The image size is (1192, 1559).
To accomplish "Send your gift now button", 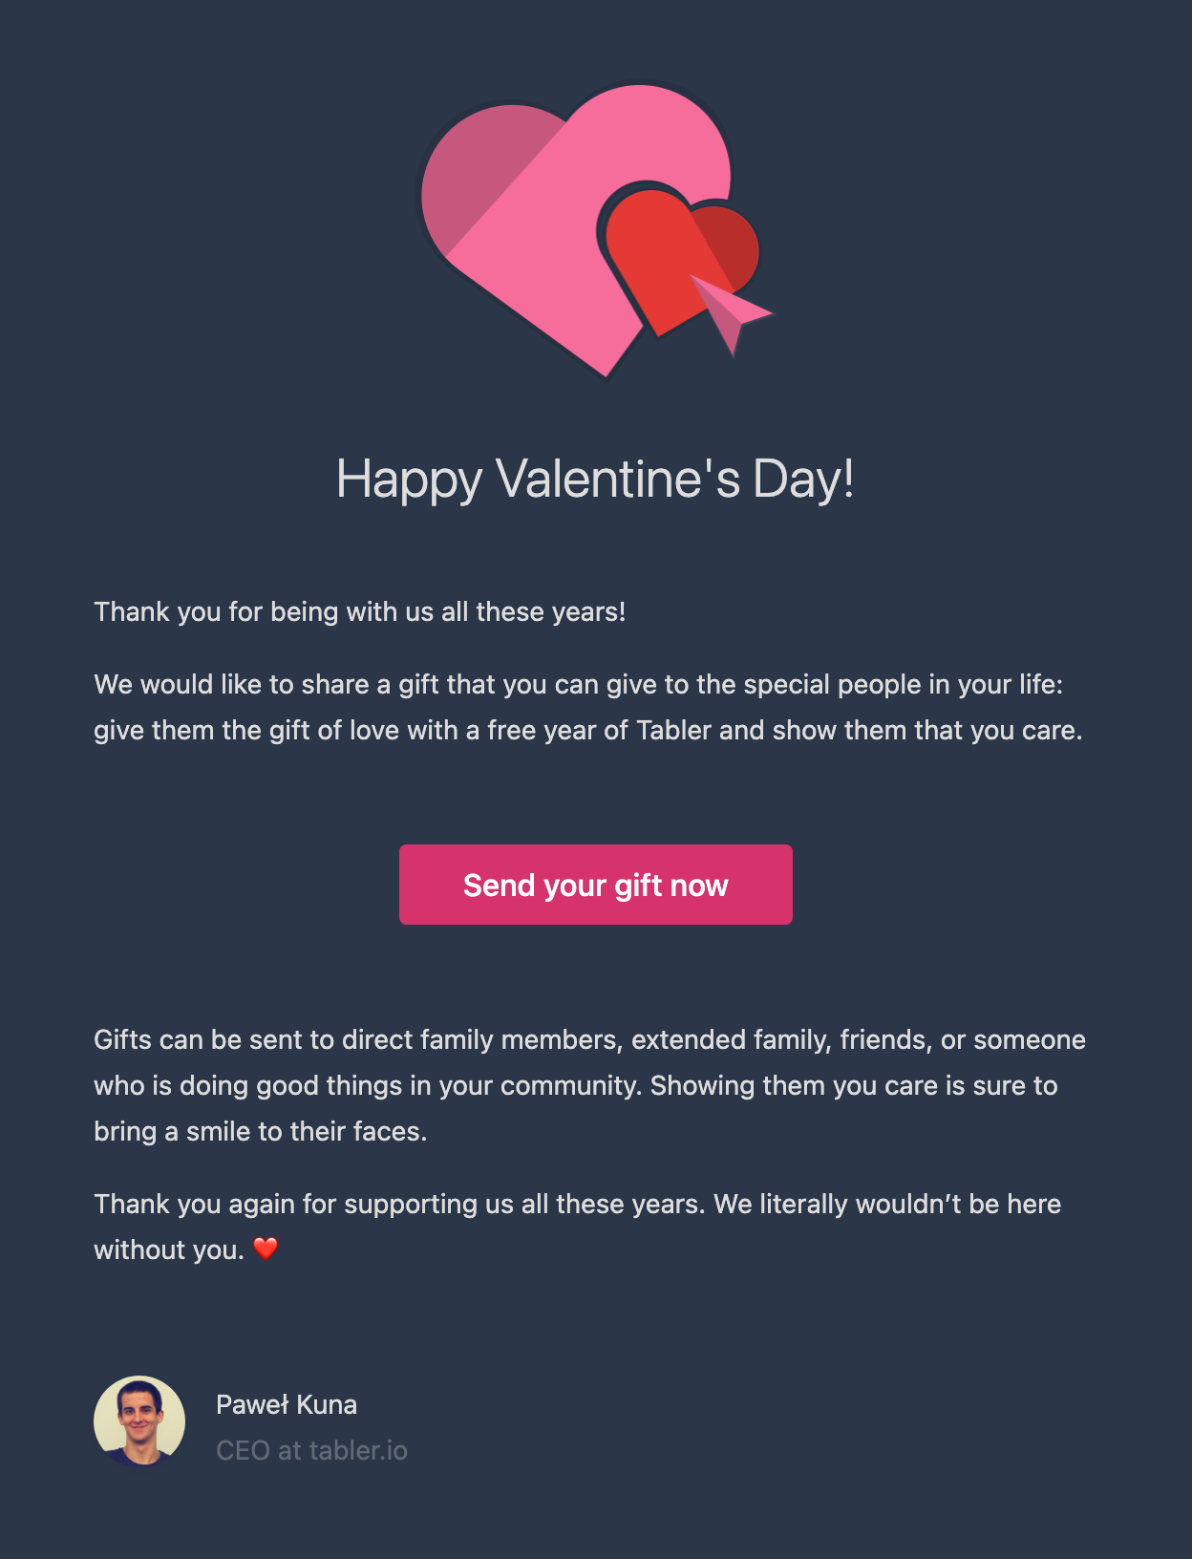I will coord(596,885).
